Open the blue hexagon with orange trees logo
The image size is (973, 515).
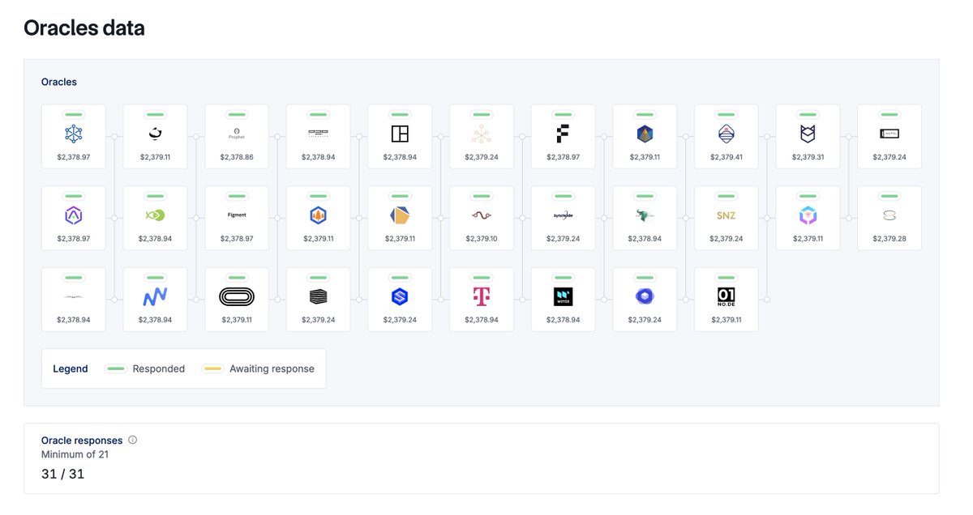coord(318,215)
